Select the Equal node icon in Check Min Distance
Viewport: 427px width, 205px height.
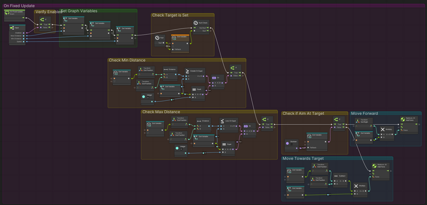194,89
